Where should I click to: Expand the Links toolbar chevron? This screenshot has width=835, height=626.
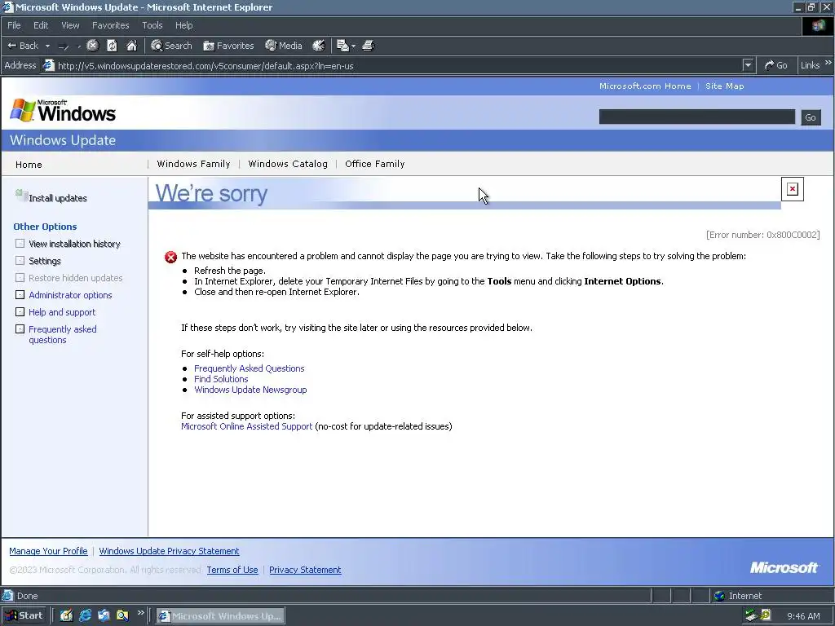pyautogui.click(x=828, y=63)
